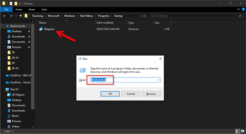Open the Share ribbon tab
The image size is (246, 134).
(32, 10)
